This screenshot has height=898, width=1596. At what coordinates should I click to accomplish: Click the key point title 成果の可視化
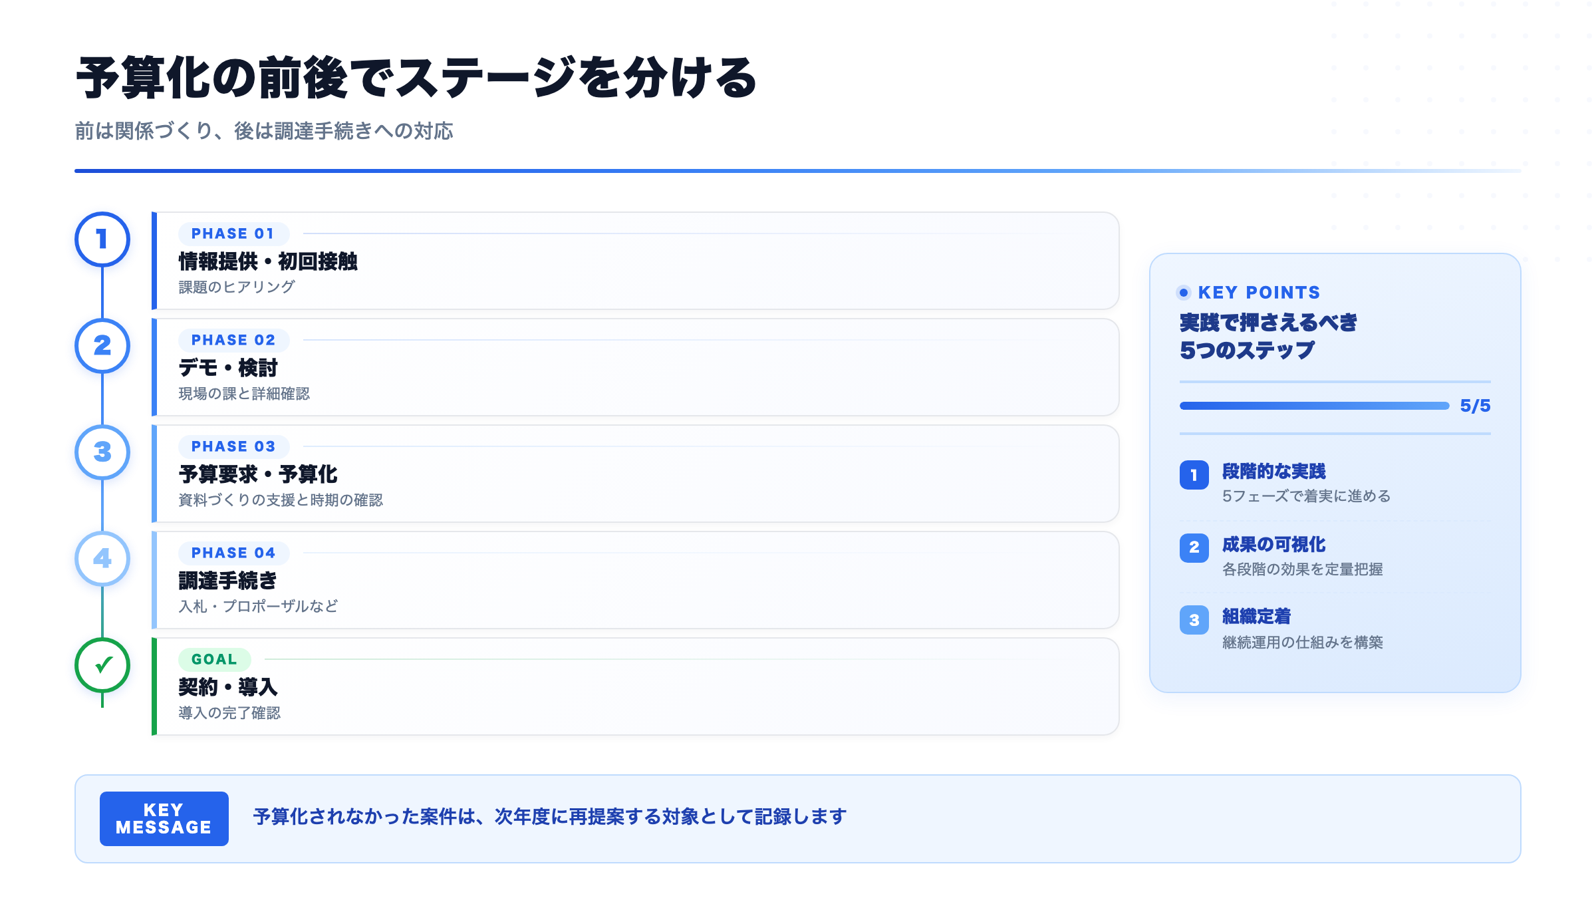click(x=1274, y=545)
